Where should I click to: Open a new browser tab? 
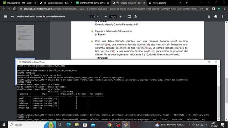point(187,3)
